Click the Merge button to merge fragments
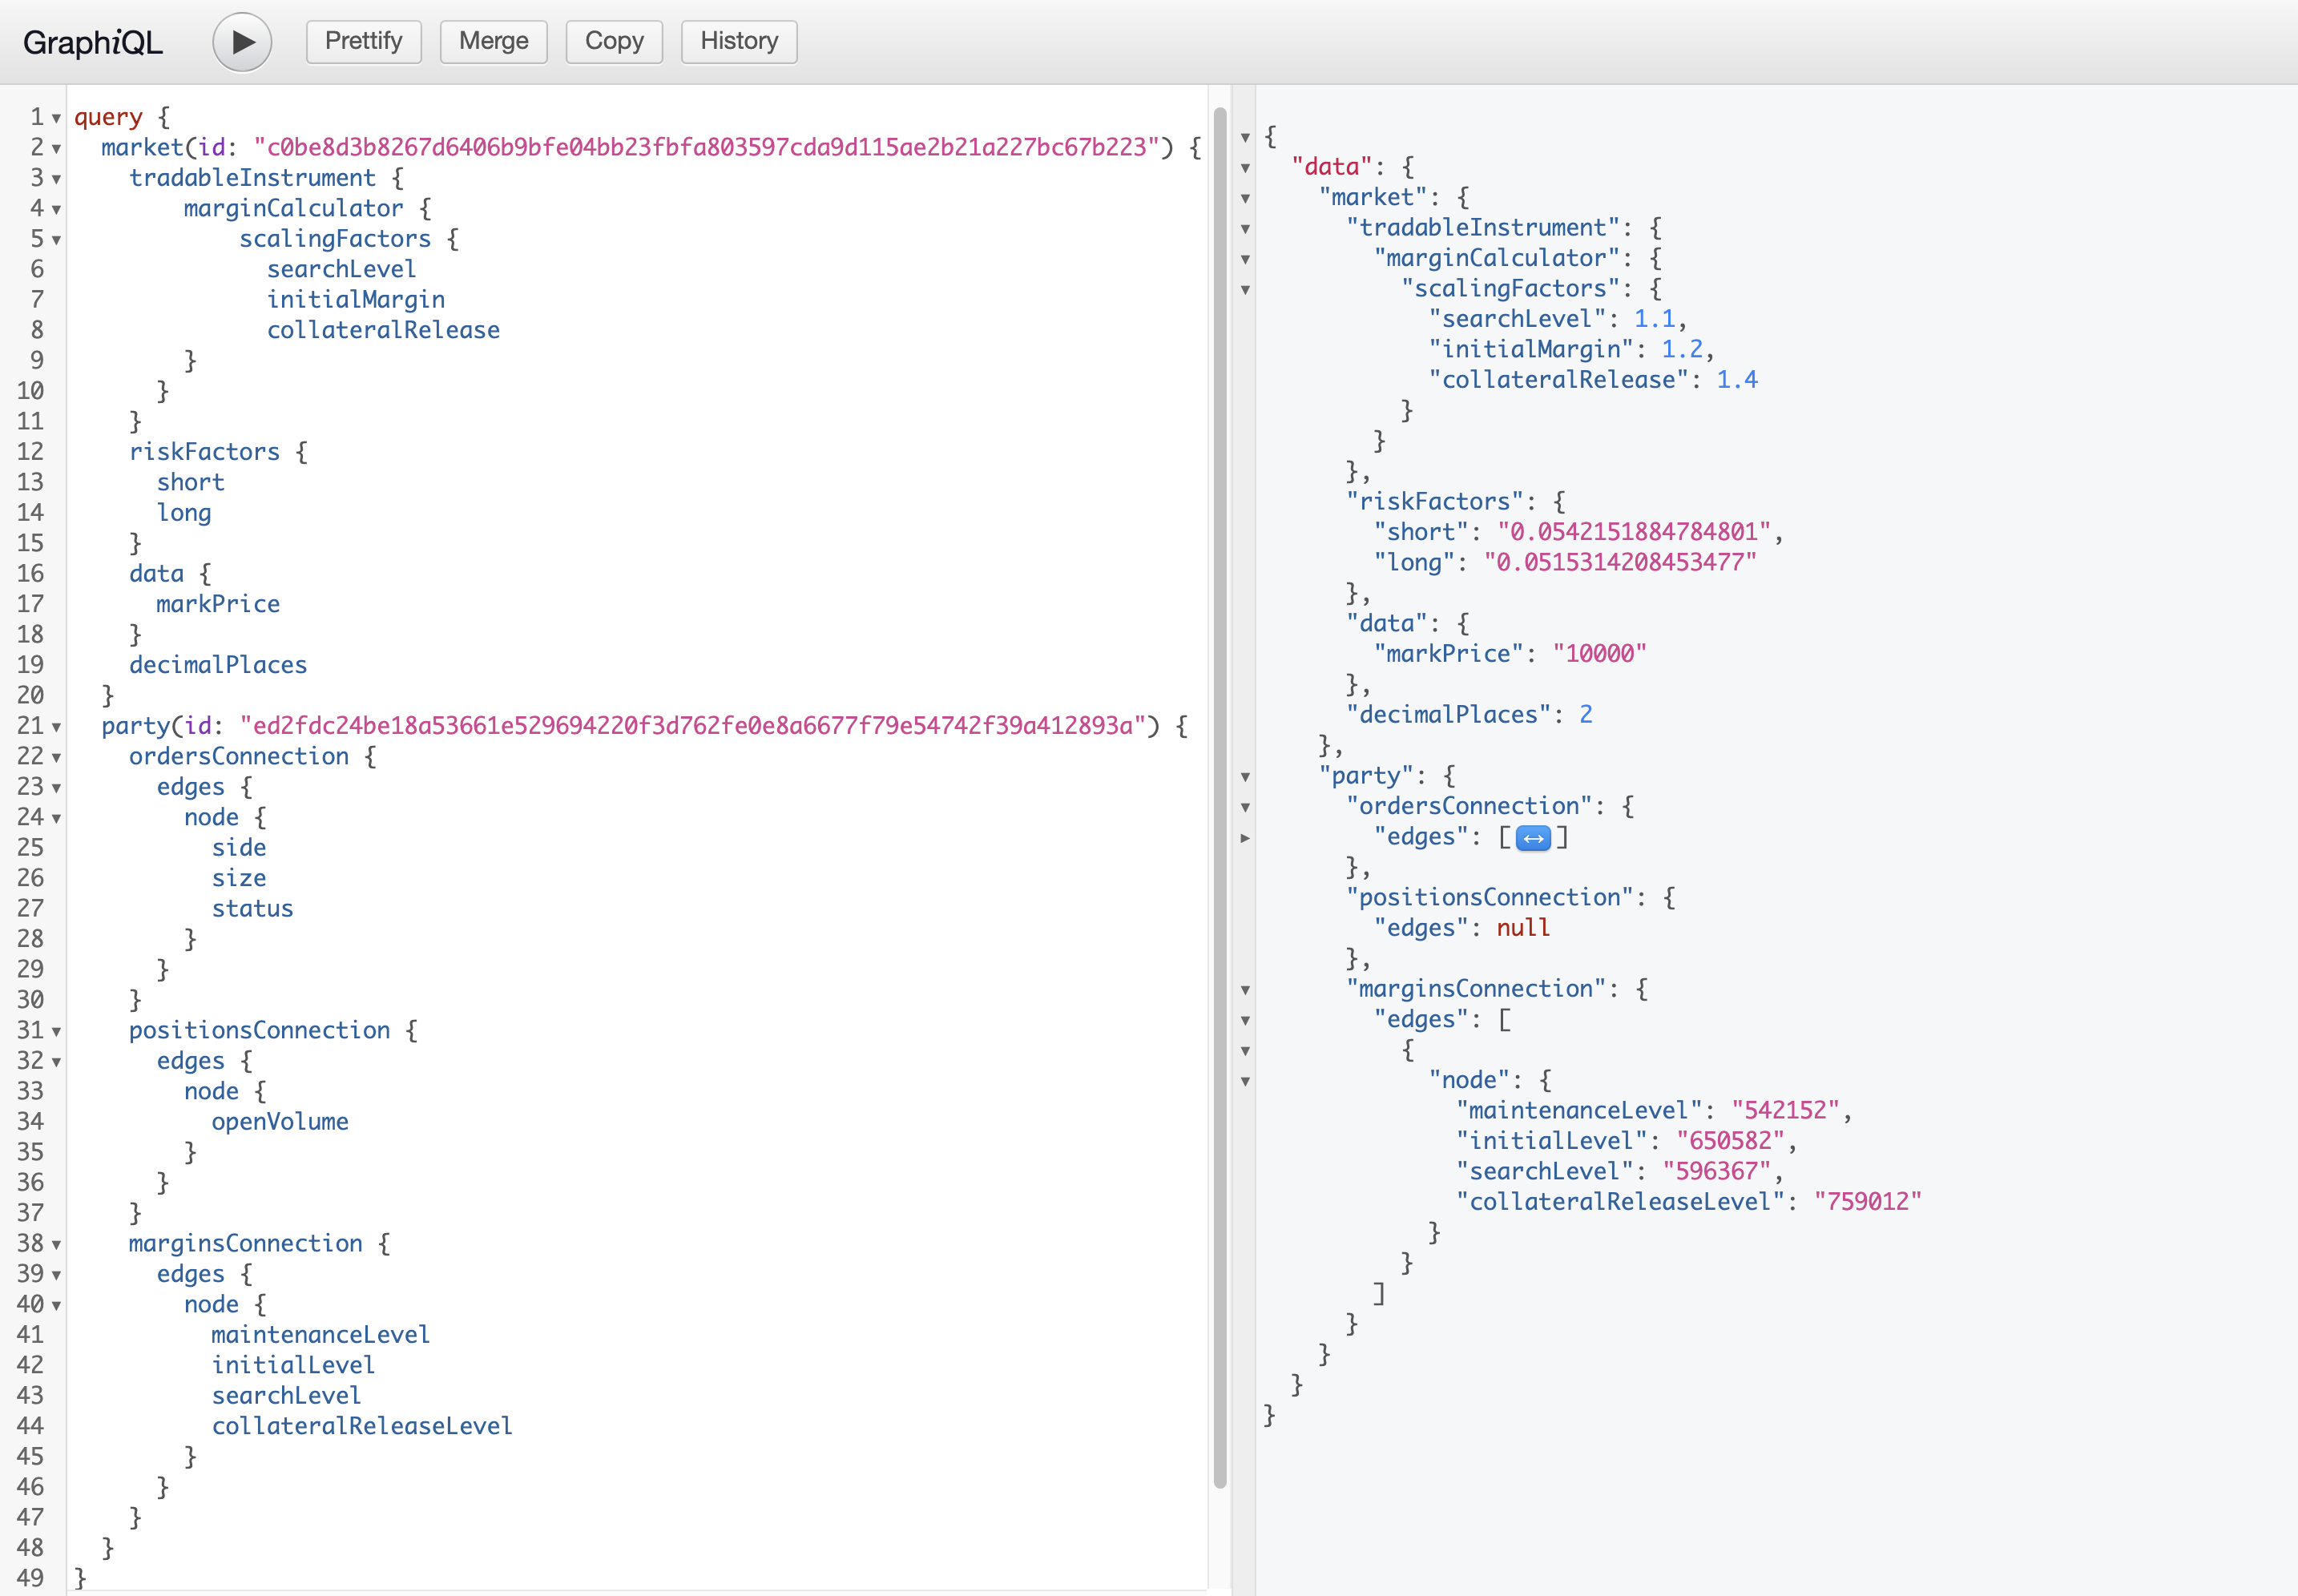The height and width of the screenshot is (1596, 2298). click(x=494, y=40)
